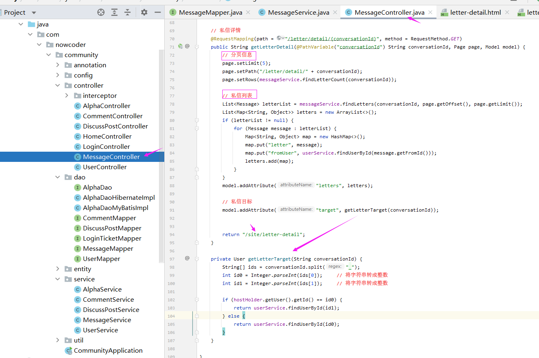This screenshot has height=358, width=539.
Task: Collapse the java folder
Action: tap(21, 24)
